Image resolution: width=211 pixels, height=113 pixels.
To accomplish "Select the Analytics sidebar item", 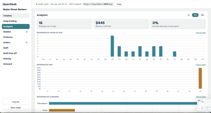I will click(16, 26).
